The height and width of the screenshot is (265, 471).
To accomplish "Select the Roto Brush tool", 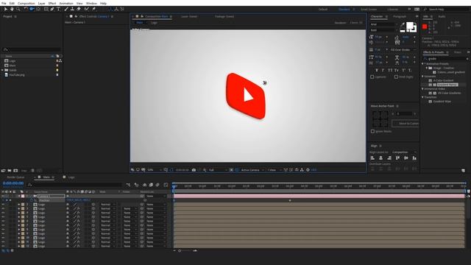I will [x=87, y=10].
